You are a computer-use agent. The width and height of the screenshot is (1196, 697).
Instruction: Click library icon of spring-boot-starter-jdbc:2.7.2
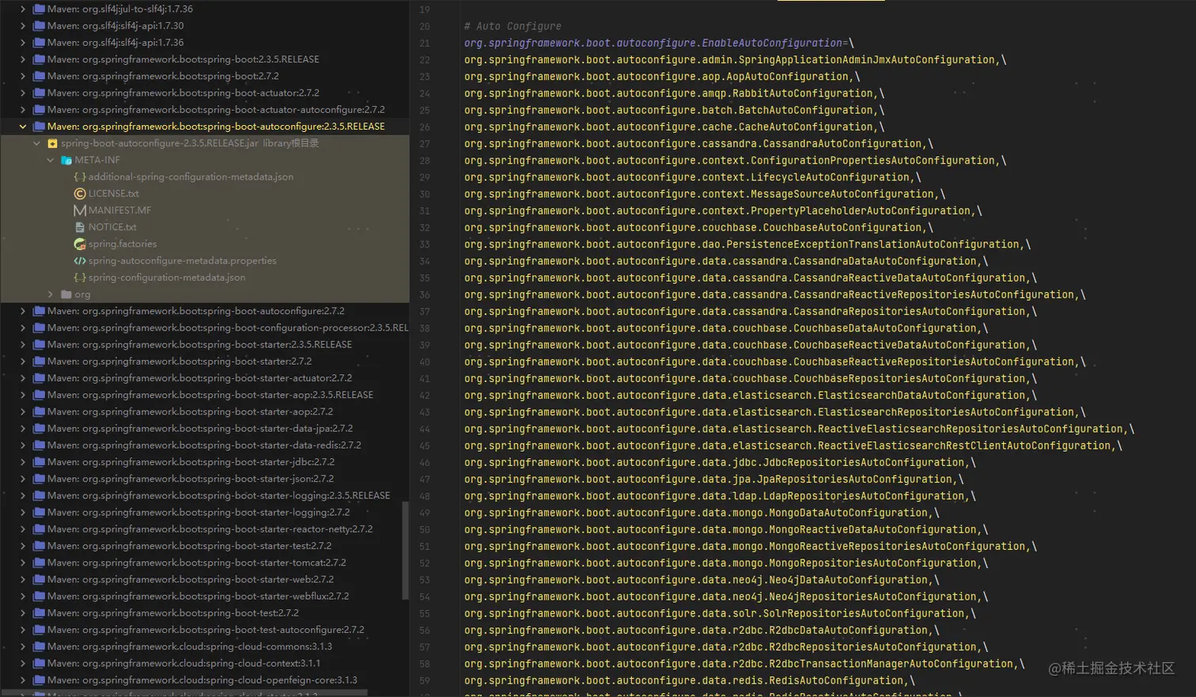39,462
